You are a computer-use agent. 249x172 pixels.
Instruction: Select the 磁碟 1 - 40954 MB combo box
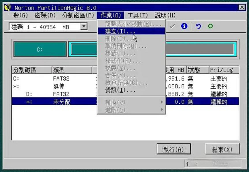[48, 27]
